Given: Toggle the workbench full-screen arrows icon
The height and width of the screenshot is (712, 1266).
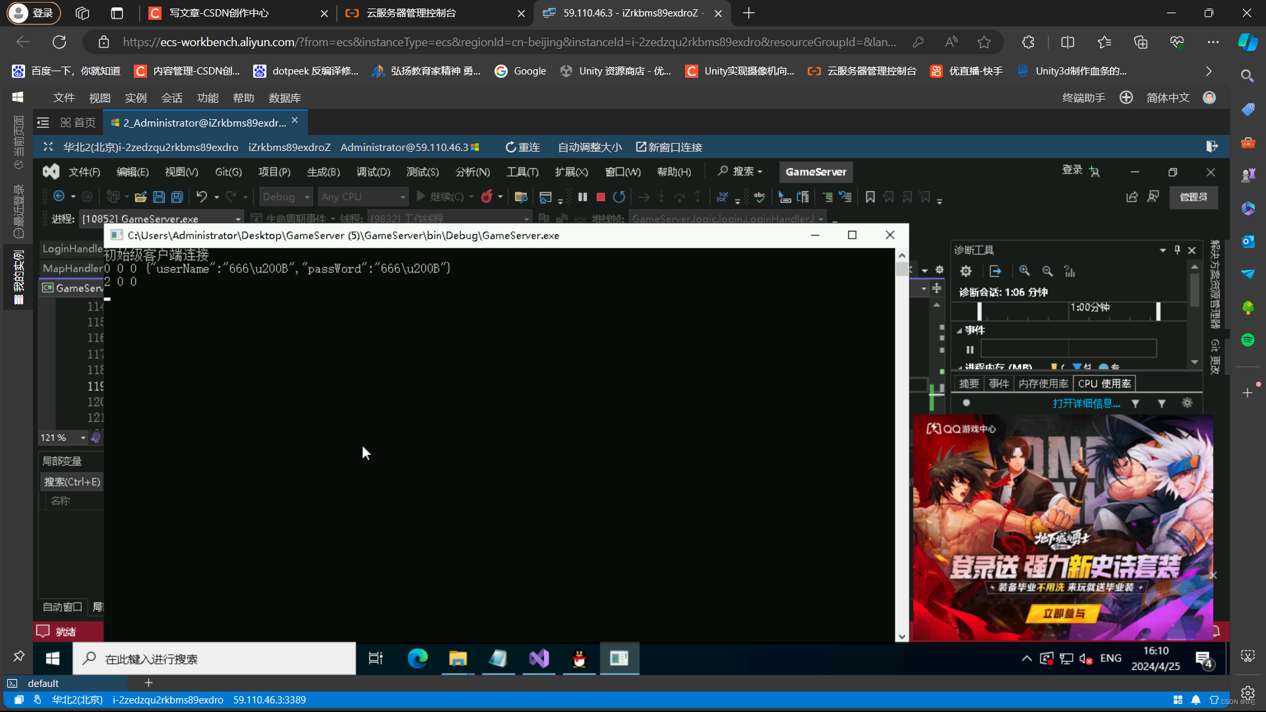Looking at the screenshot, I should (48, 147).
